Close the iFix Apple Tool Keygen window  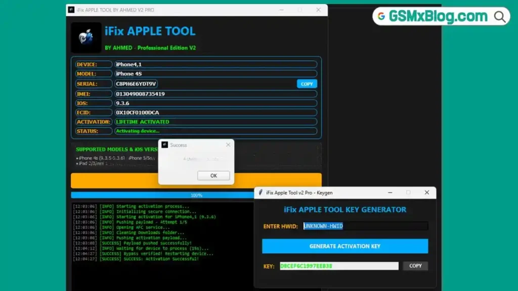point(427,192)
